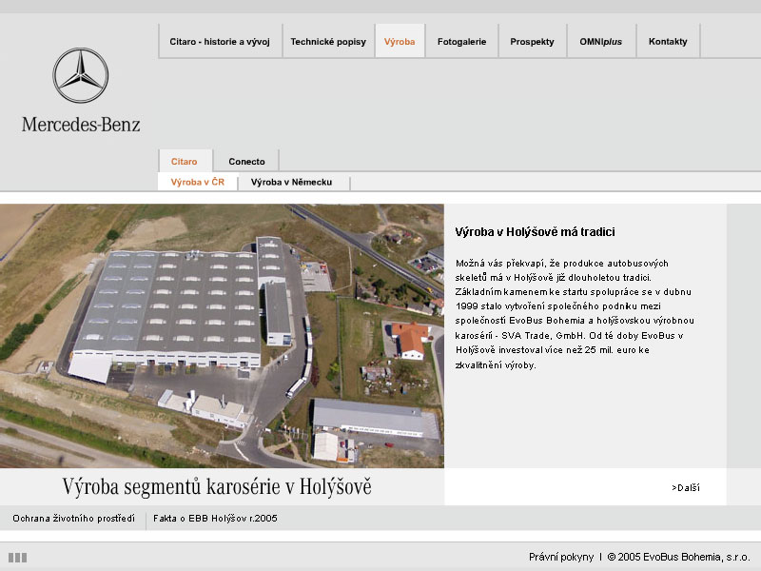
Task: Click the © 2005 EvoBus Bohemia, s.r.o. text
Action: pos(678,557)
